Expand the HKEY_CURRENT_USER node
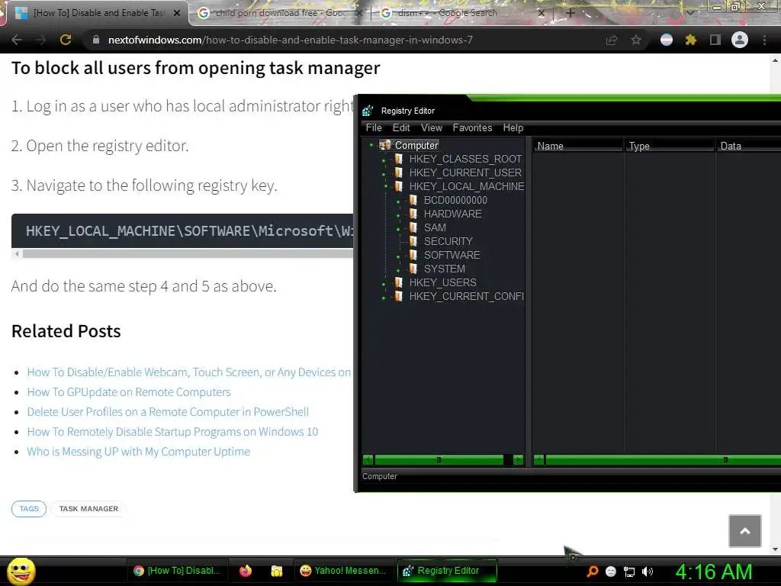This screenshot has height=586, width=781. [x=384, y=174]
